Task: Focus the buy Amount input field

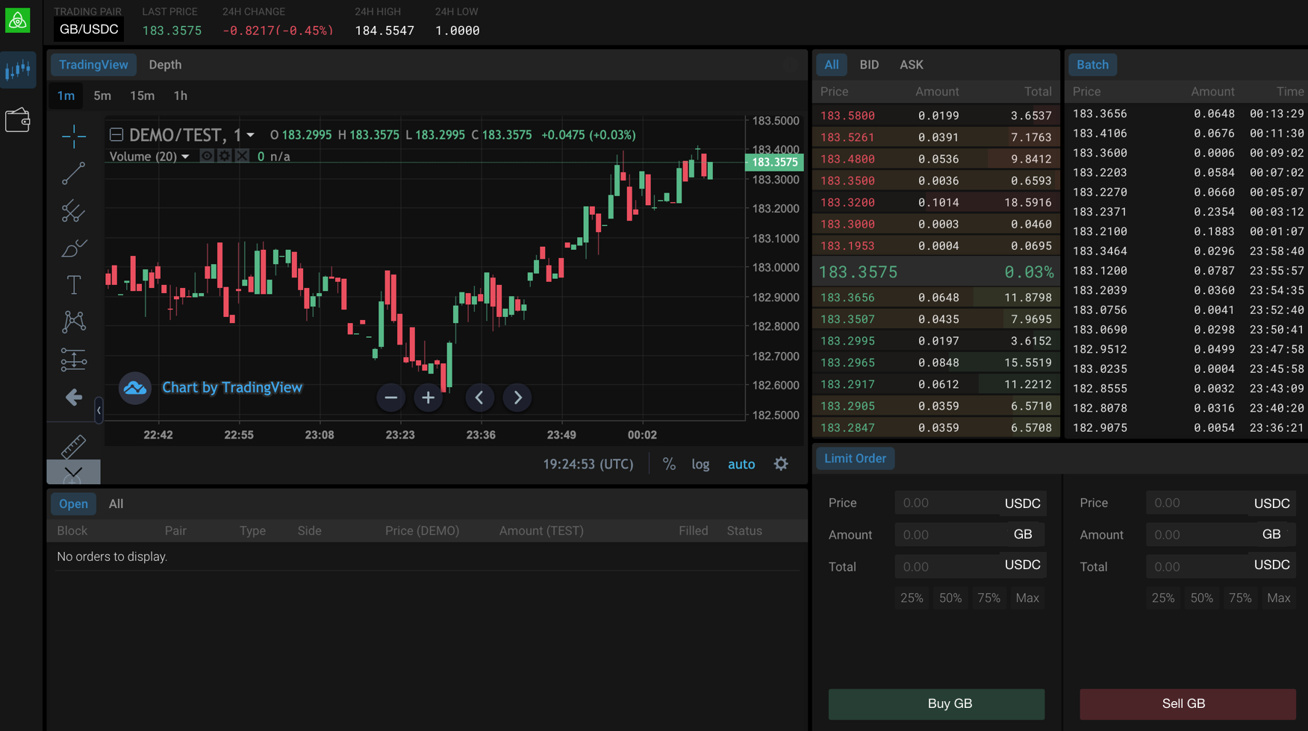Action: point(970,535)
